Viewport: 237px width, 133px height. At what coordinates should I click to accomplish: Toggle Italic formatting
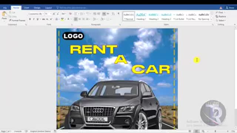[x=34, y=19]
